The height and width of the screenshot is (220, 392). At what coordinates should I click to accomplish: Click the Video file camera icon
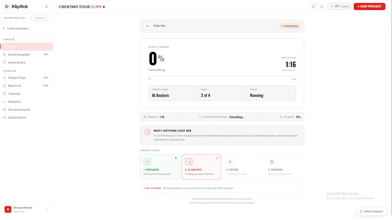point(147,26)
